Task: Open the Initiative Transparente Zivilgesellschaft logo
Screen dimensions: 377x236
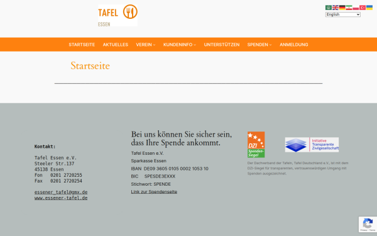Action: coord(312,145)
